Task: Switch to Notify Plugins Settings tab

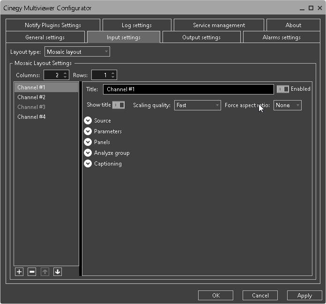Action: point(53,25)
